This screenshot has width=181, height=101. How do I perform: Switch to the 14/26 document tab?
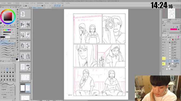(x=37, y=8)
